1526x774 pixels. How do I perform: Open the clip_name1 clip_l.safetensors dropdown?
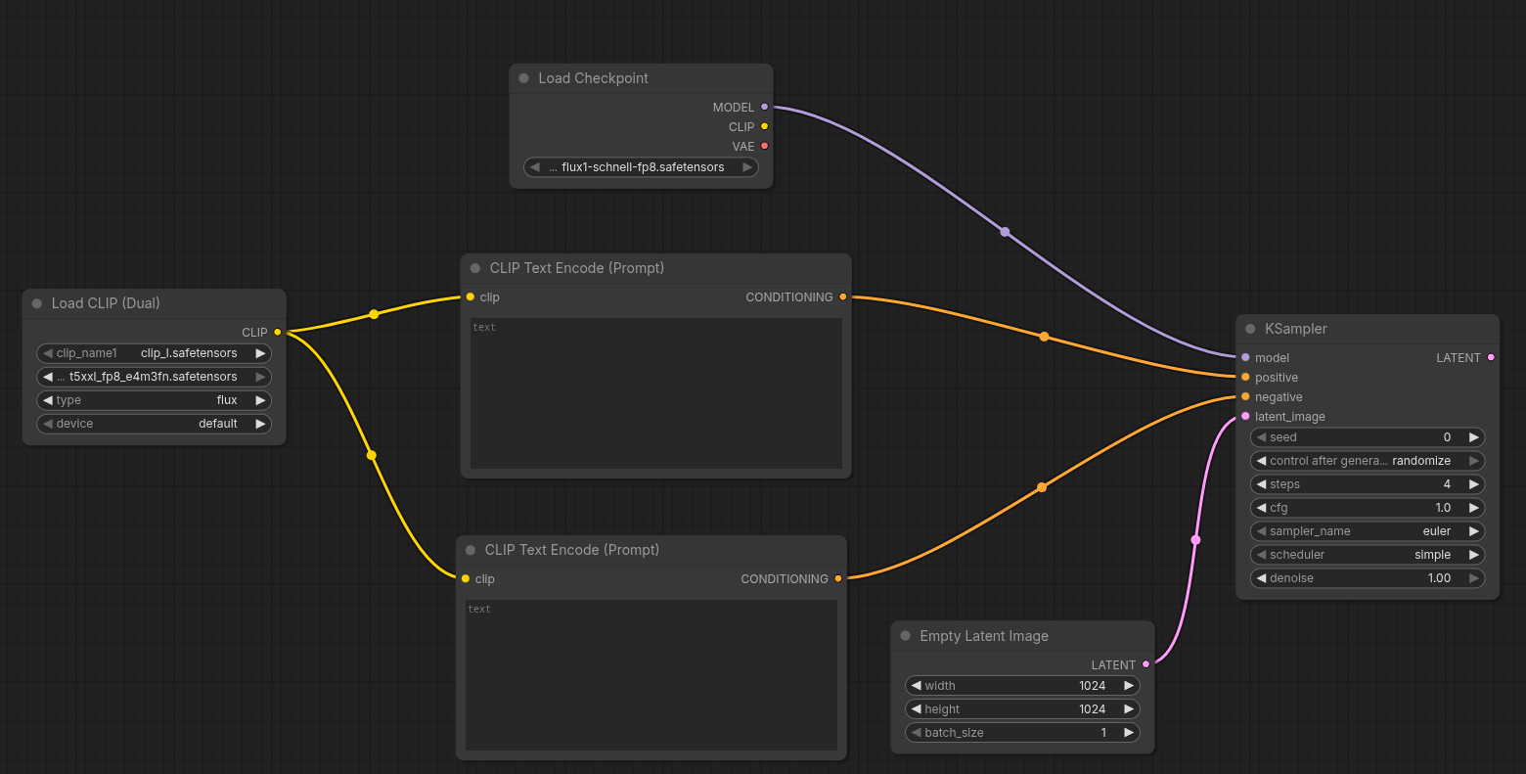pyautogui.click(x=155, y=353)
